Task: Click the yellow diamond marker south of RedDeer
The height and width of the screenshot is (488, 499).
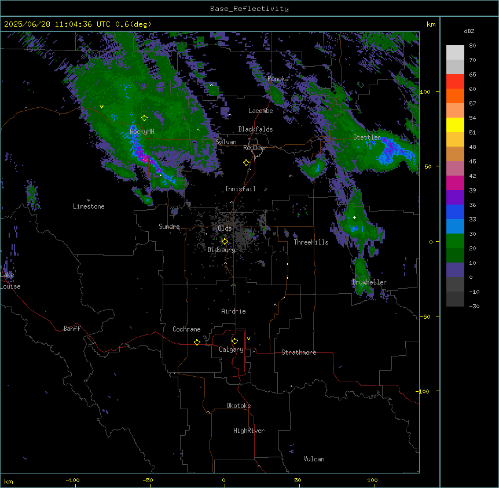Action: click(x=246, y=163)
